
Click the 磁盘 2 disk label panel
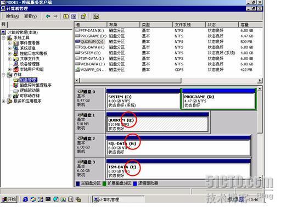click(90, 145)
